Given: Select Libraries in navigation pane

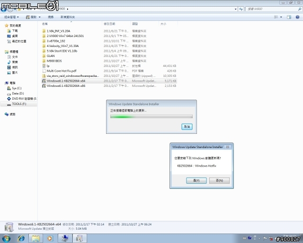Looking at the screenshot, I should pyautogui.click(x=11, y=52).
